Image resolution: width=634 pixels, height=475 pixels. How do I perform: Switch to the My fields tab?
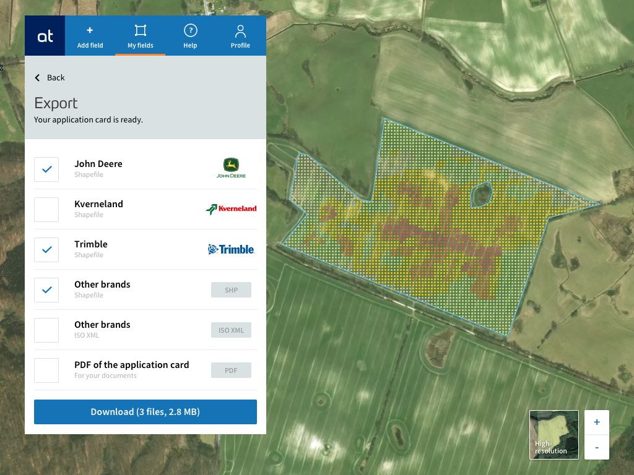(140, 35)
